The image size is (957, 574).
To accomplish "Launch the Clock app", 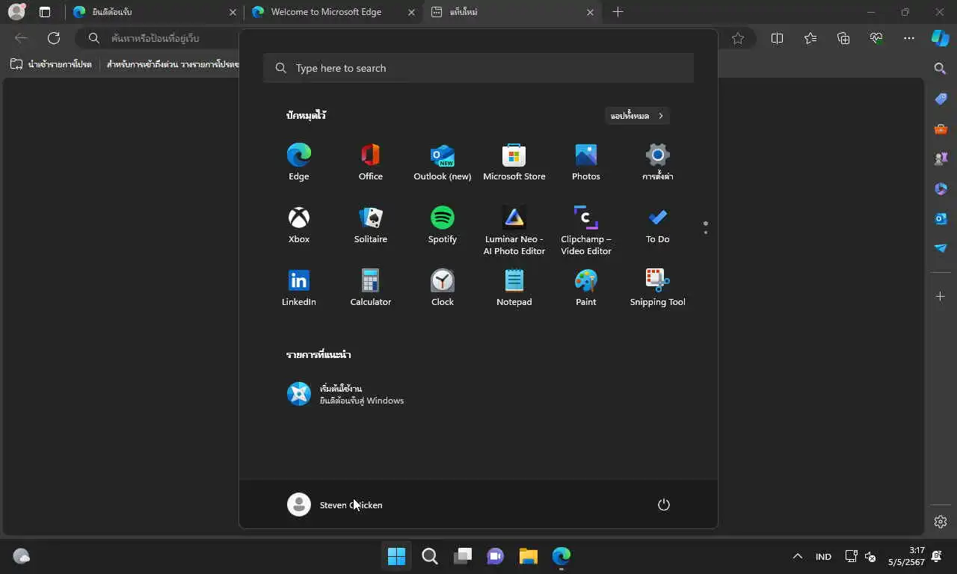I will point(442,288).
